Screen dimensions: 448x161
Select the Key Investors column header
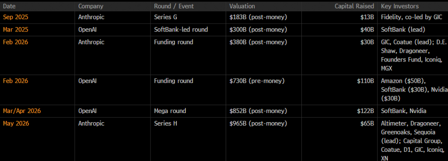coord(400,6)
